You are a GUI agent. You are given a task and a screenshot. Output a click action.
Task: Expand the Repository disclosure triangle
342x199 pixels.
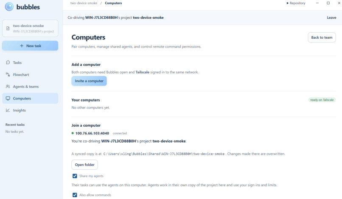[287, 3]
